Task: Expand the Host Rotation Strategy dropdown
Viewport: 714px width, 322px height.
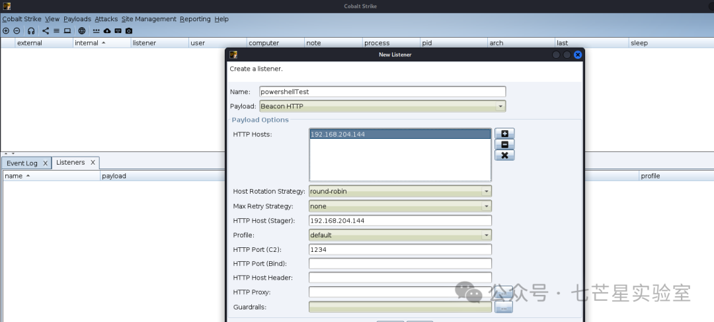Action: tap(400, 191)
